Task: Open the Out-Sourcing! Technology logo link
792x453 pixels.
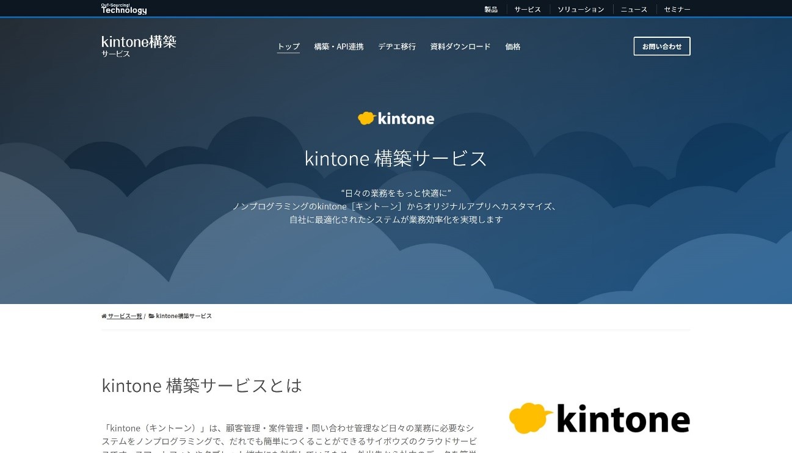Action: click(x=124, y=9)
